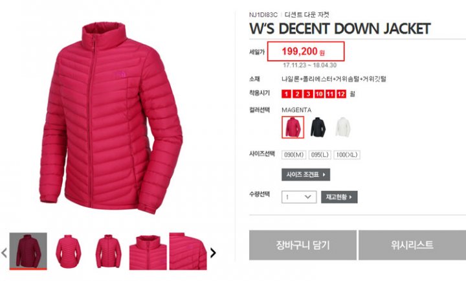
Task: Click the 위시리스트 wishlist button
Action: (412, 245)
